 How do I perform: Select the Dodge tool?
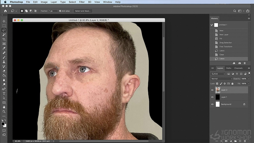coord(4,85)
